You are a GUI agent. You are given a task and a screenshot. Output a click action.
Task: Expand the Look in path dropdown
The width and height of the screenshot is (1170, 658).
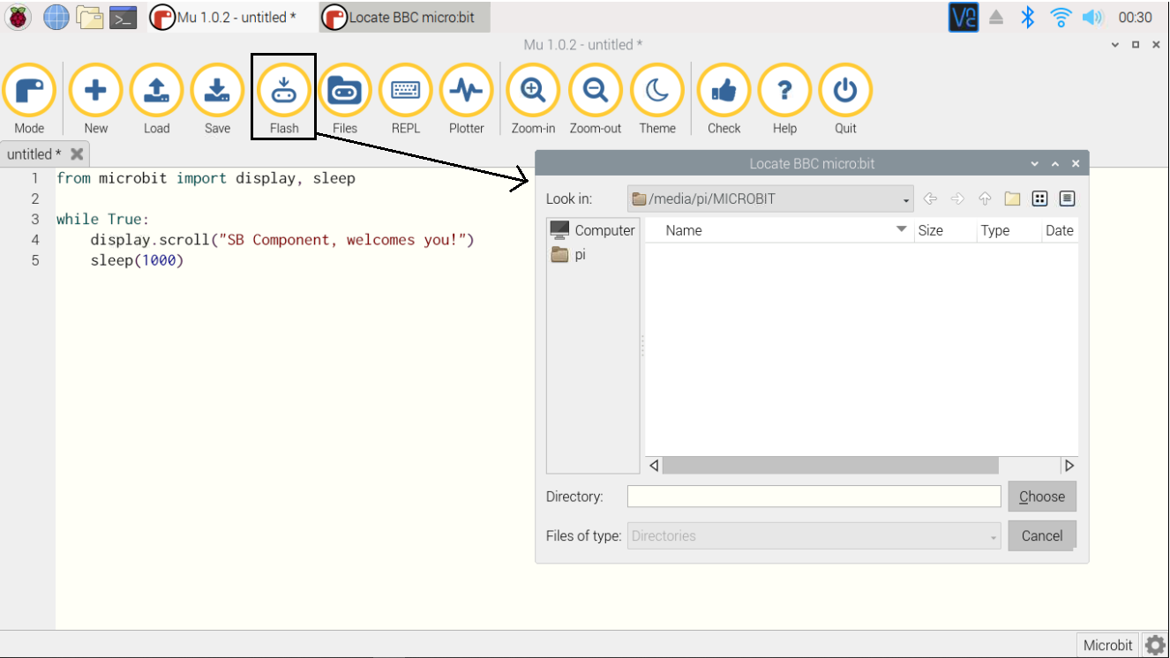tap(770, 198)
